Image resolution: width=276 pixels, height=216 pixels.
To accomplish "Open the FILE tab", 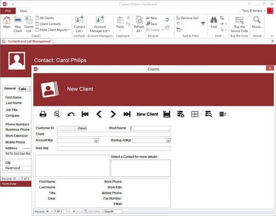I will tap(8, 11).
